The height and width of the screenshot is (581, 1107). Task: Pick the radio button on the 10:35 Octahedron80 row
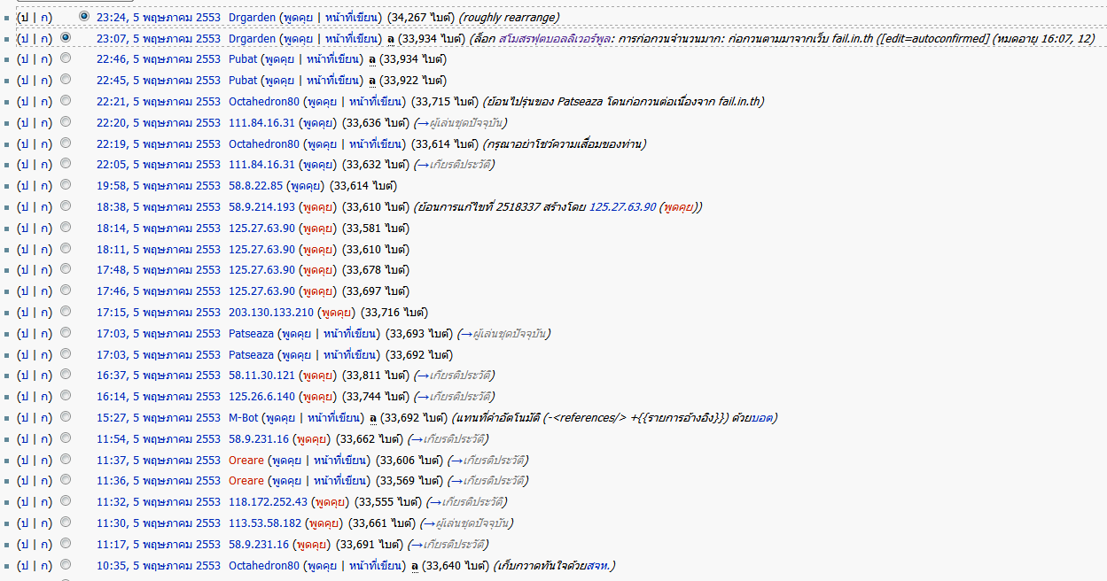(x=66, y=565)
